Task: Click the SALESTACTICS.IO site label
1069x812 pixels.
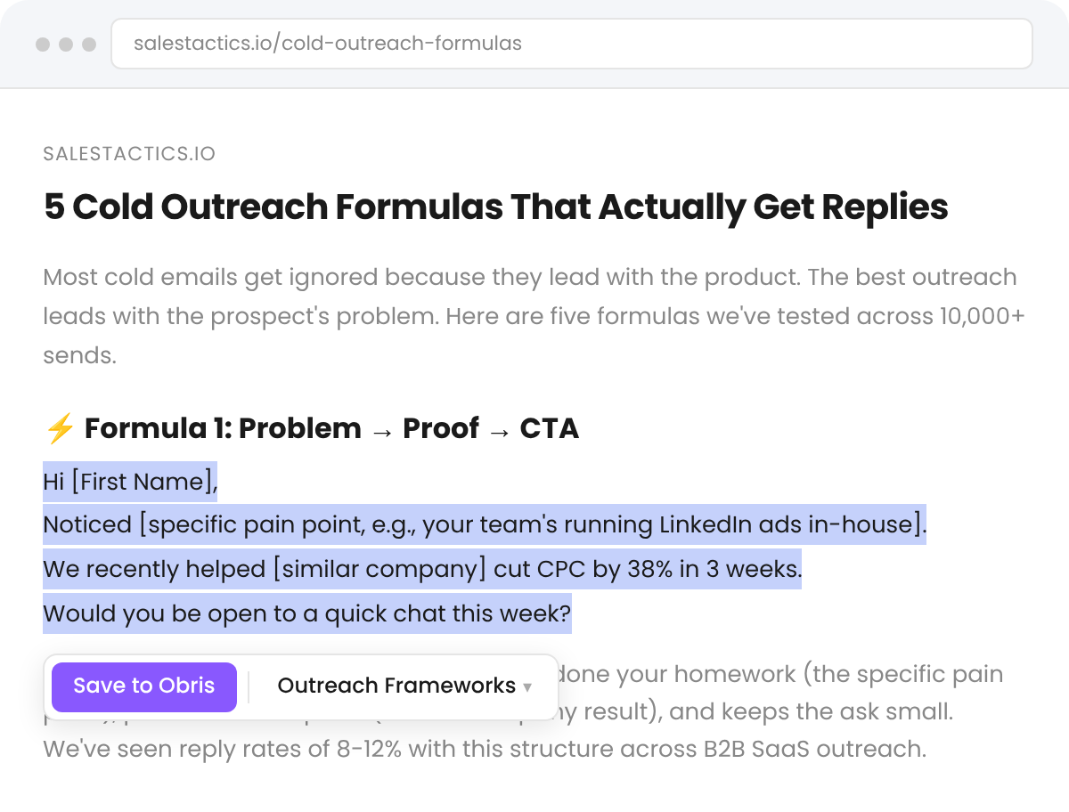Action: coord(129,154)
